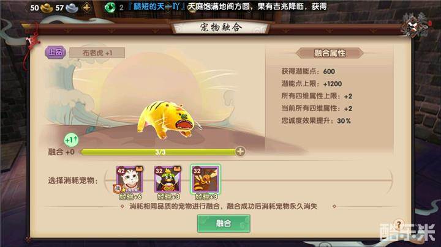Click the scrolling announcement player name

pos(156,7)
